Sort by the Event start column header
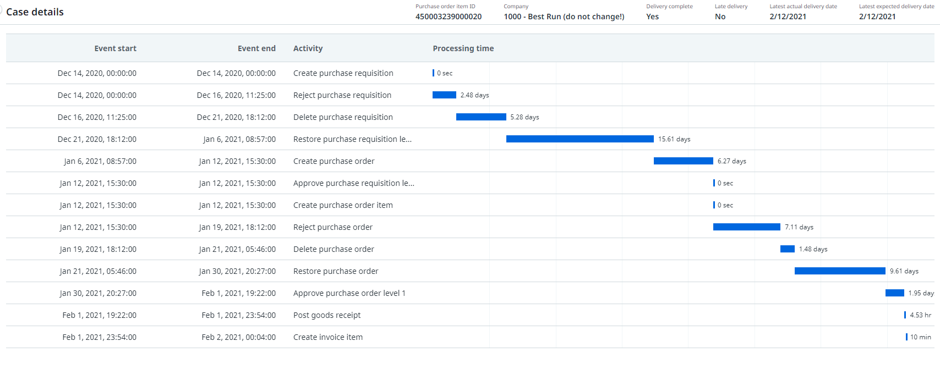 click(114, 48)
